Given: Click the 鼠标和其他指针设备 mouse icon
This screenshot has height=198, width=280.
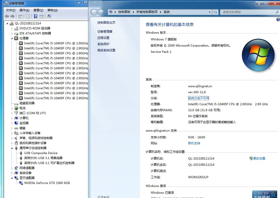Looking at the screenshot, I should (16, 143).
